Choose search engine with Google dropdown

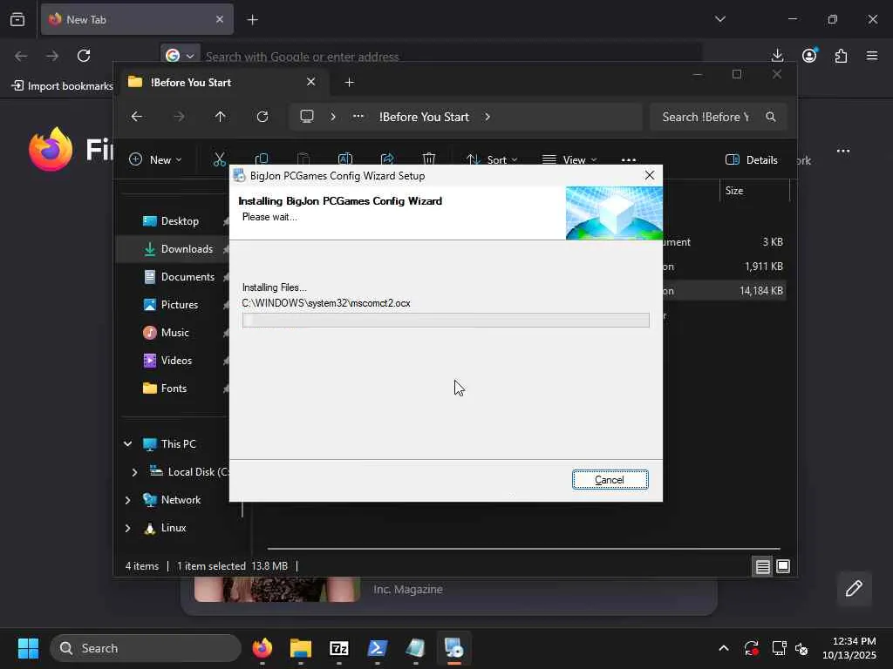point(180,56)
